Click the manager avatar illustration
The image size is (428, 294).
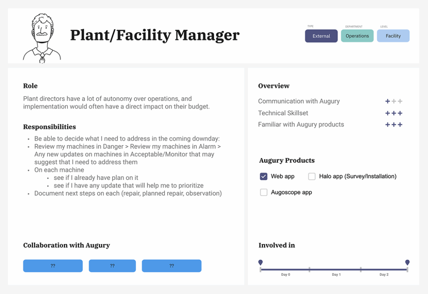pos(42,38)
